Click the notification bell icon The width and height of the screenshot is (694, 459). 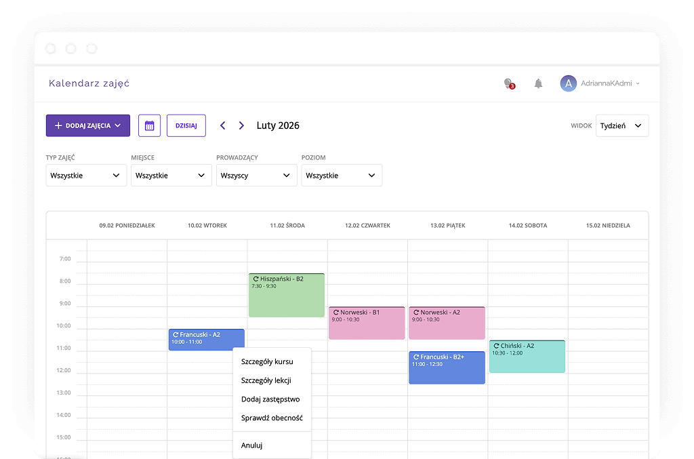click(x=538, y=83)
